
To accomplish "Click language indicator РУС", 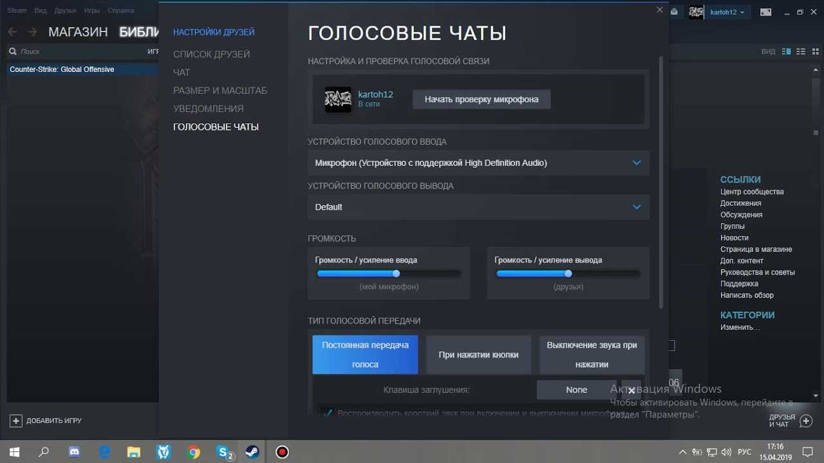I will coord(744,452).
